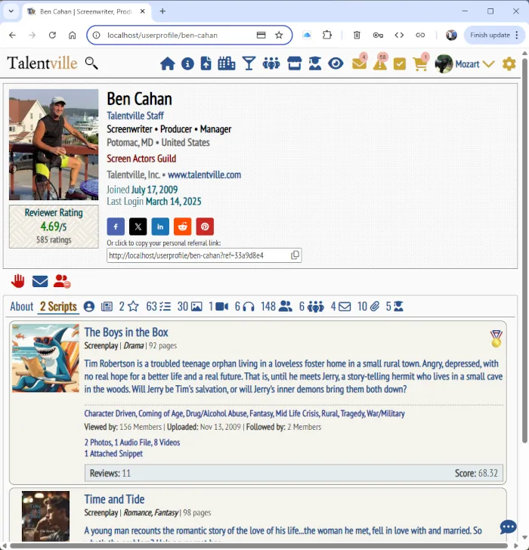Bookmark this page with the star
Image resolution: width=529 pixels, height=550 pixels.
(279, 35)
